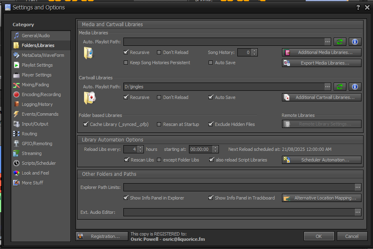Browse for Media Libraries Auto Playlist path
This screenshot has height=249, width=373.
click(x=327, y=42)
